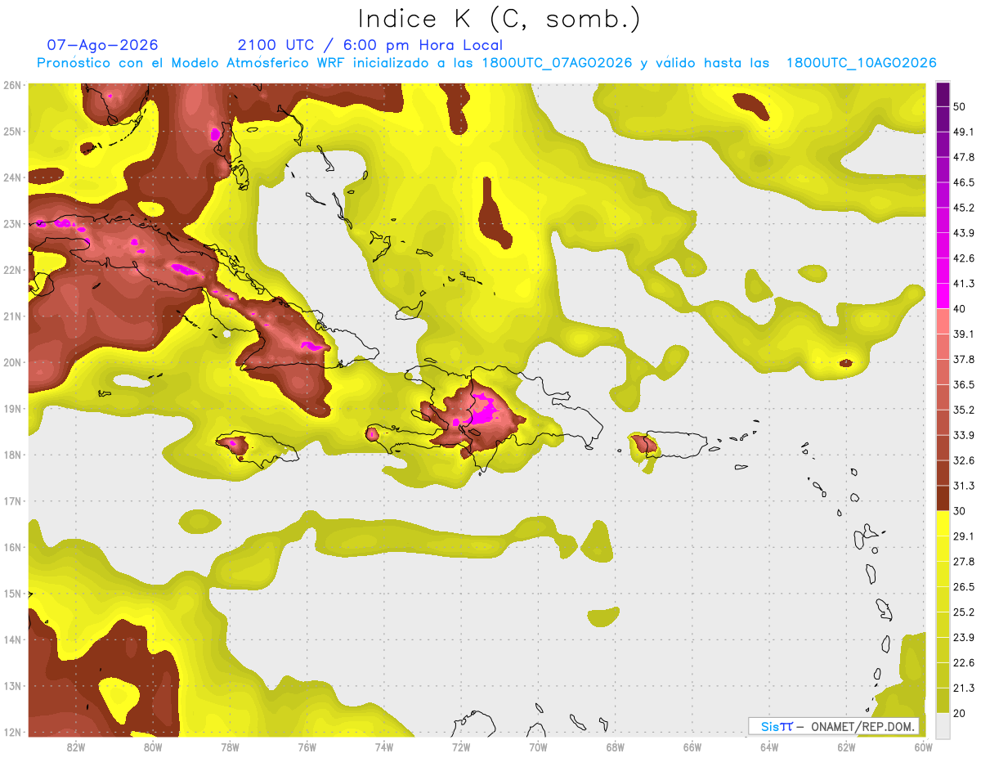Click the colorbar value 40
The width and height of the screenshot is (981, 758).
tap(960, 309)
